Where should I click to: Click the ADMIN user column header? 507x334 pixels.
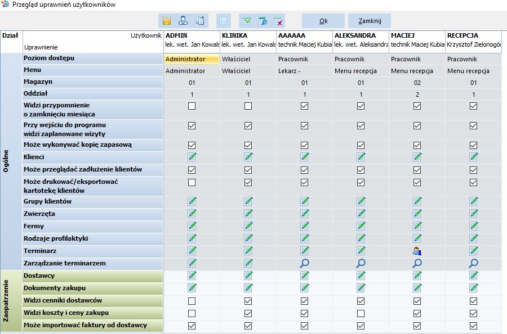(x=192, y=42)
